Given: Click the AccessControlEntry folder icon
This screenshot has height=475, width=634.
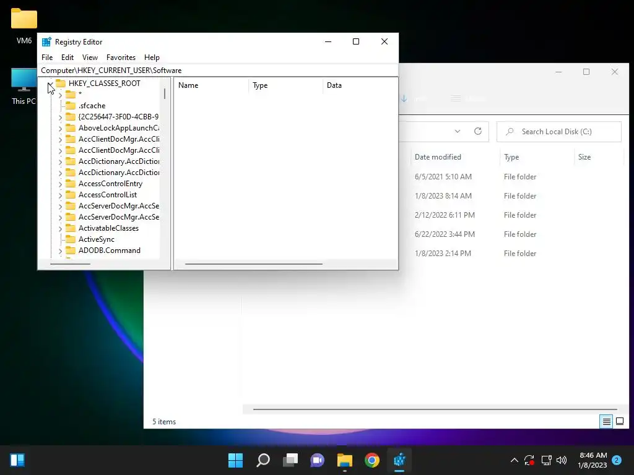Looking at the screenshot, I should point(71,183).
